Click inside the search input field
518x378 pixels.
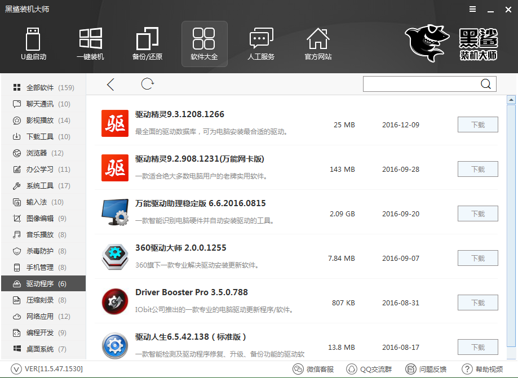point(420,84)
